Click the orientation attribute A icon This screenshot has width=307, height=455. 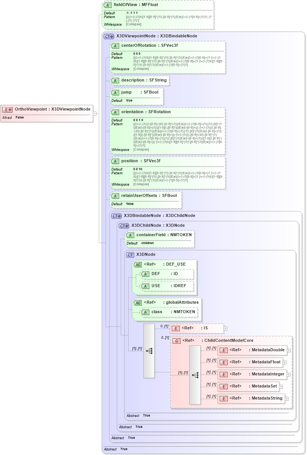pyautogui.click(x=115, y=112)
